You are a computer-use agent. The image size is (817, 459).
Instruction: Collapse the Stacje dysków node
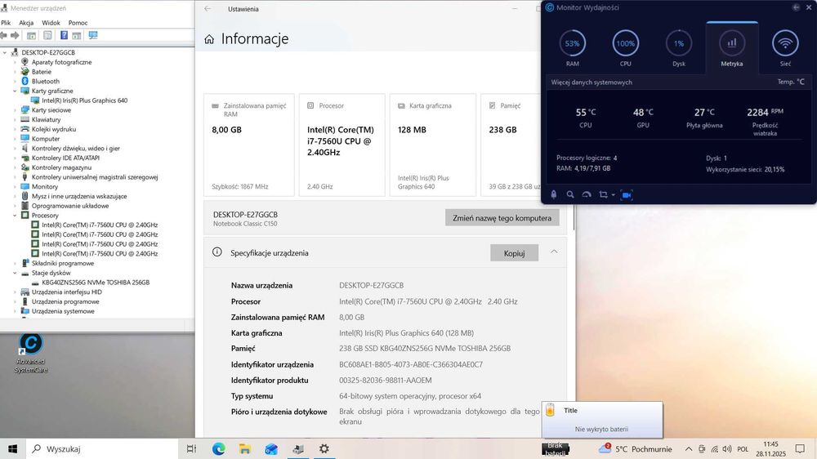pyautogui.click(x=15, y=273)
